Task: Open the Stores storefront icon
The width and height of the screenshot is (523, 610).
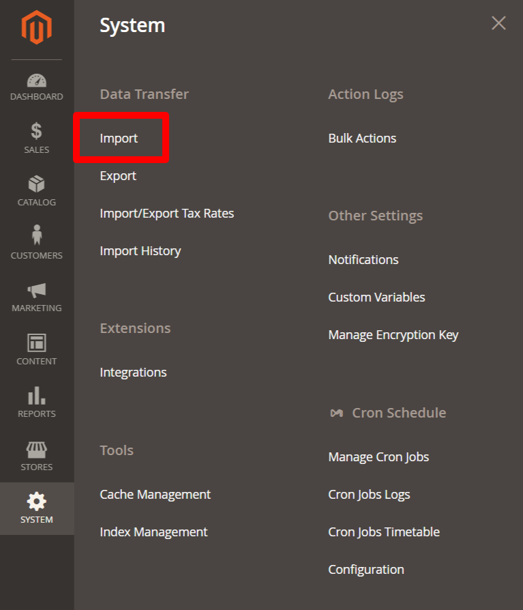Action: point(37,450)
